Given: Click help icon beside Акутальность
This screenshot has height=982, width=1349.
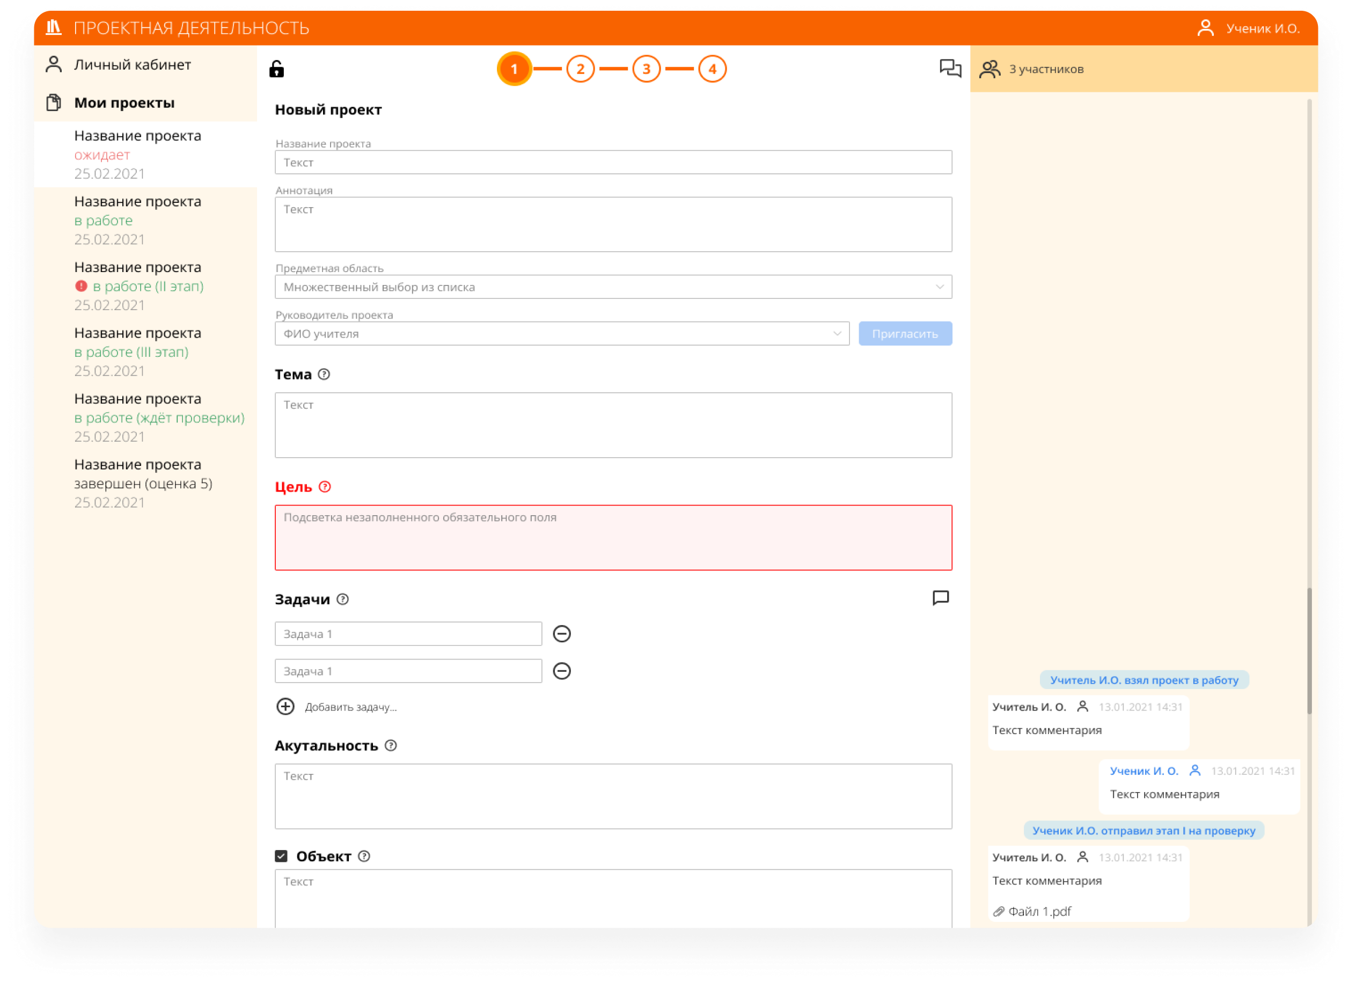Looking at the screenshot, I should click(391, 745).
